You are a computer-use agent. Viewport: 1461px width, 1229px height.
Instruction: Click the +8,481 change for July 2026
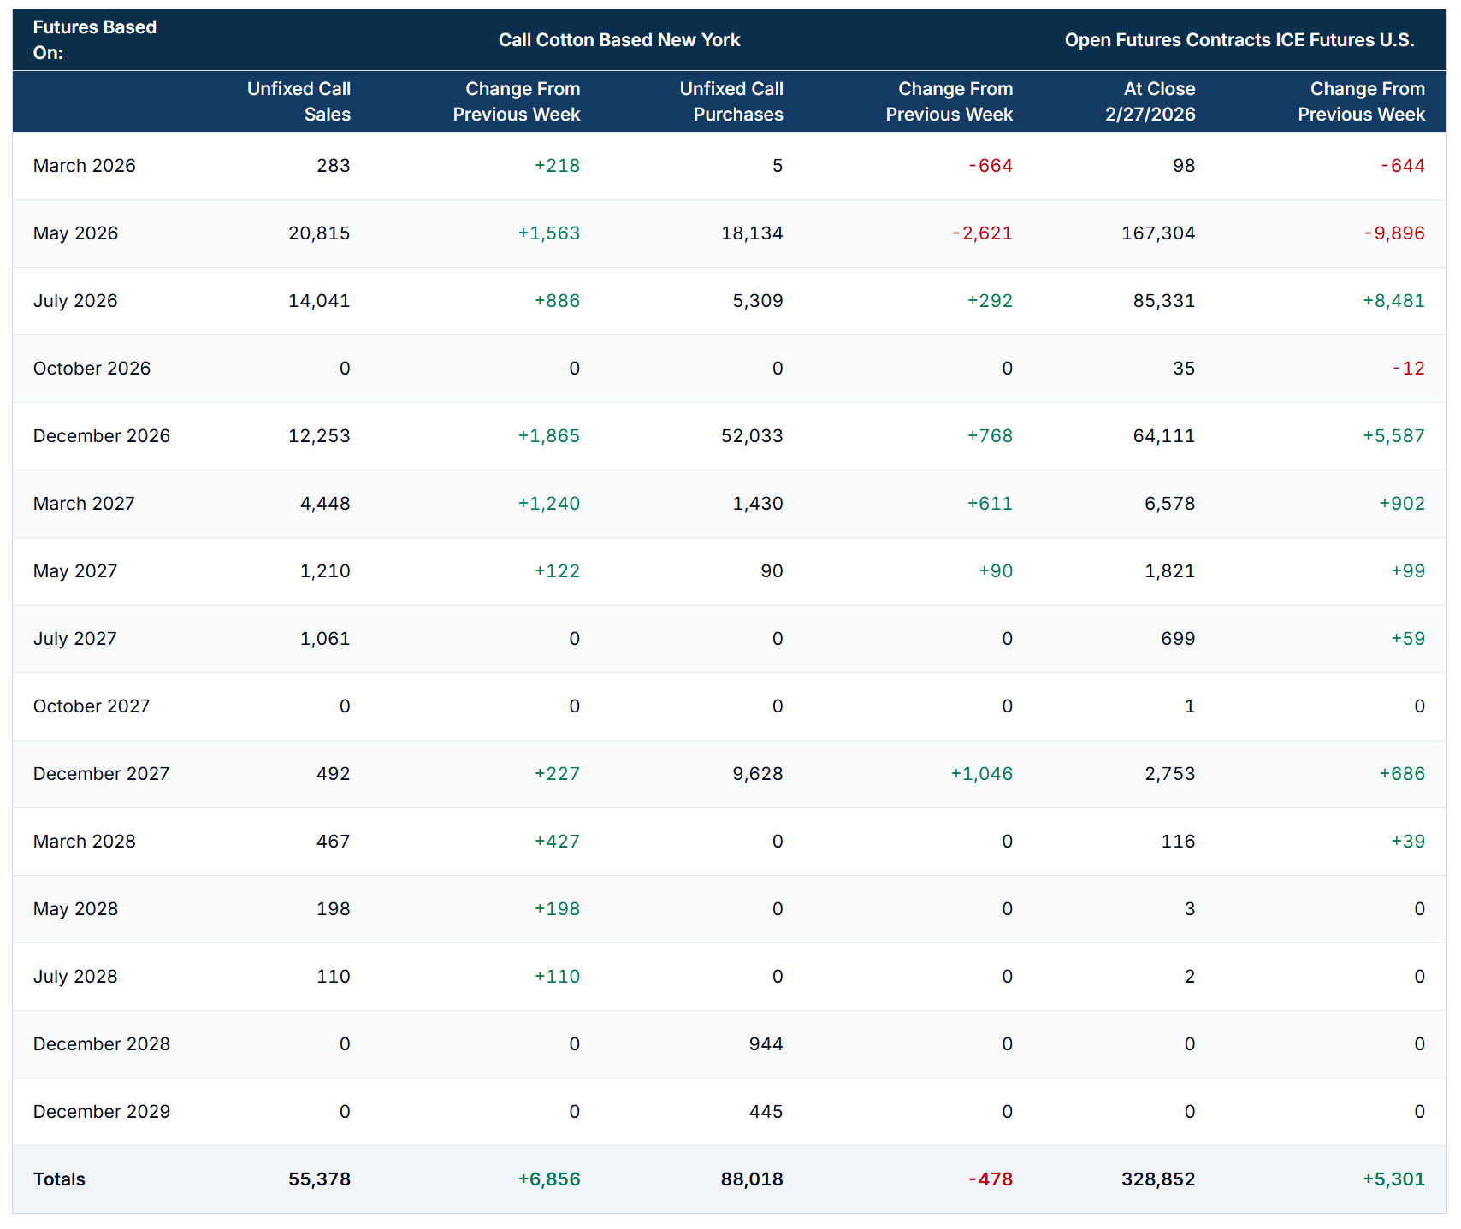[1393, 301]
